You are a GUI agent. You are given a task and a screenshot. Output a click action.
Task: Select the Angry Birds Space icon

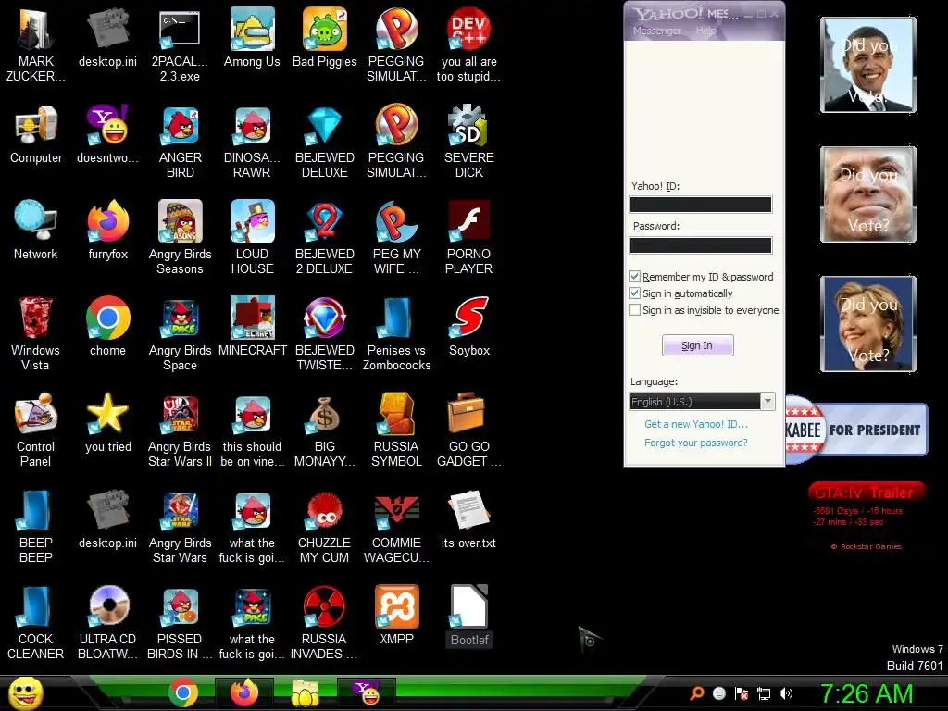click(181, 333)
